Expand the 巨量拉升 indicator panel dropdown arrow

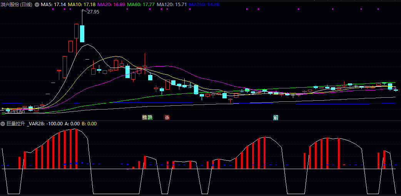(3, 124)
